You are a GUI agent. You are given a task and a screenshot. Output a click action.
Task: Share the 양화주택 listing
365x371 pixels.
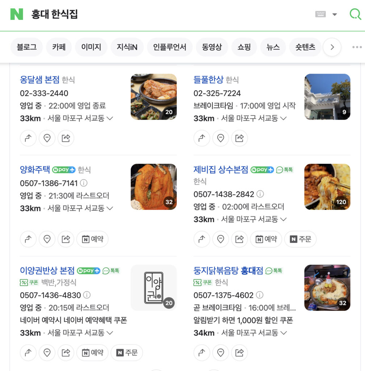[66, 239]
